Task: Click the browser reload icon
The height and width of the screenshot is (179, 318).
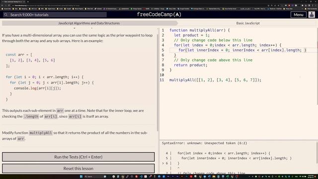Action: pos(9,5)
